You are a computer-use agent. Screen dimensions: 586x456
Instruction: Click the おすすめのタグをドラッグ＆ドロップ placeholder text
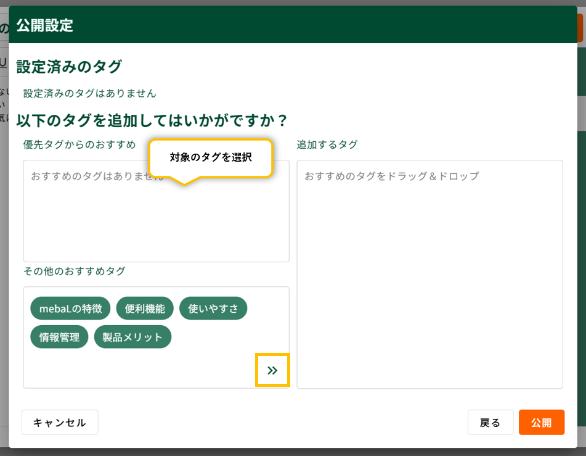[391, 176]
